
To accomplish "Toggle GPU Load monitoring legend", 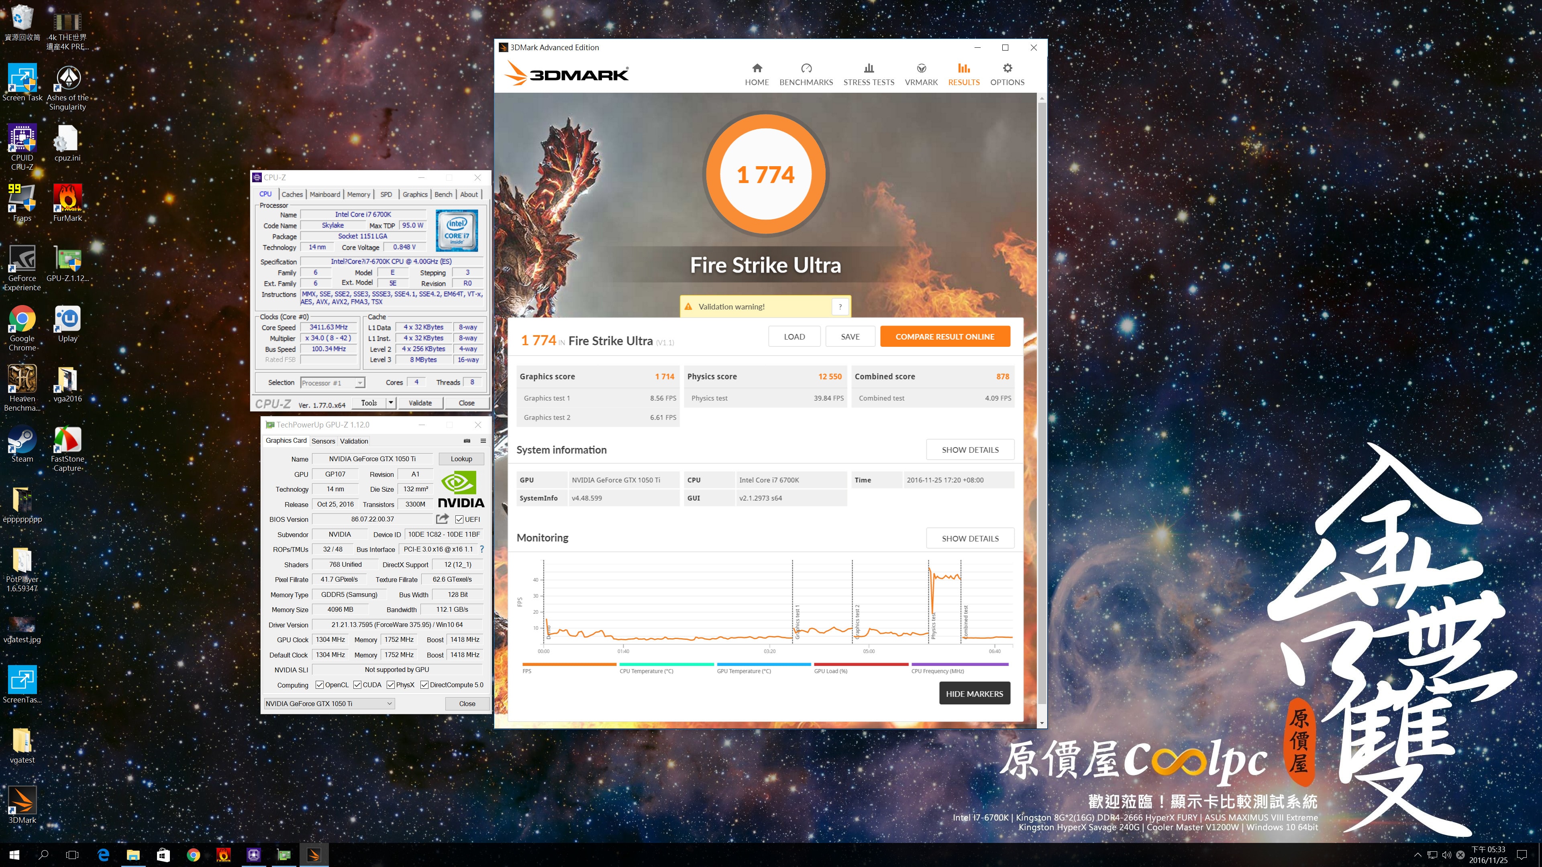I will coord(861,668).
